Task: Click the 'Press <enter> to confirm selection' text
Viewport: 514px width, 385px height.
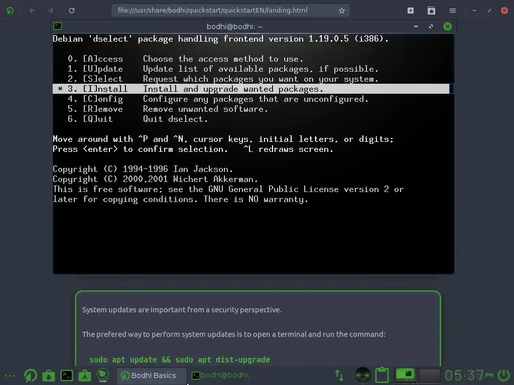Action: coord(141,149)
